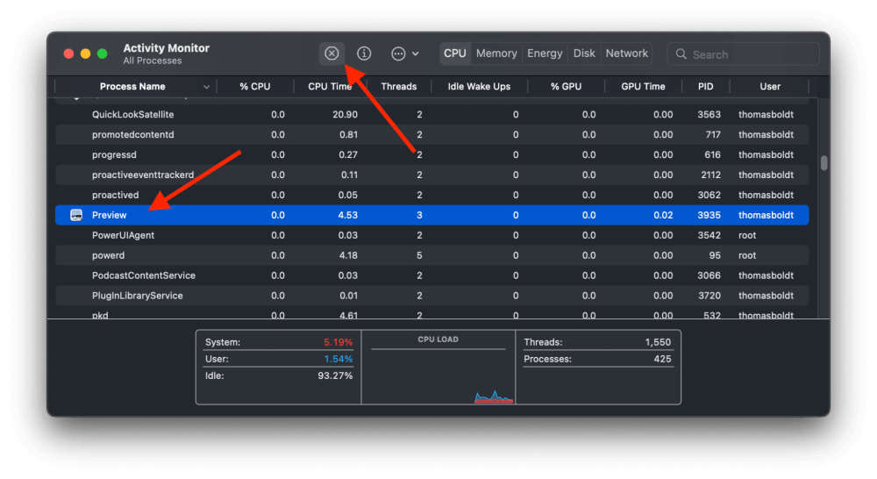Viewport: 877px width, 479px height.
Task: Switch to the CPU tab
Action: pos(454,54)
